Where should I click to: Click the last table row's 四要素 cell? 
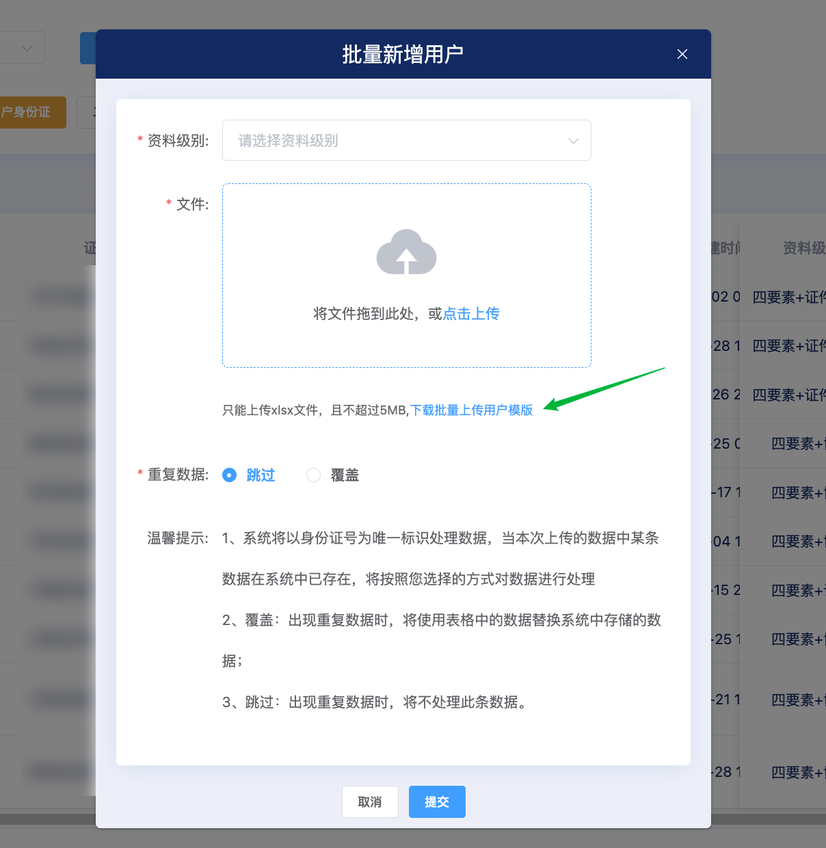pyautogui.click(x=797, y=772)
